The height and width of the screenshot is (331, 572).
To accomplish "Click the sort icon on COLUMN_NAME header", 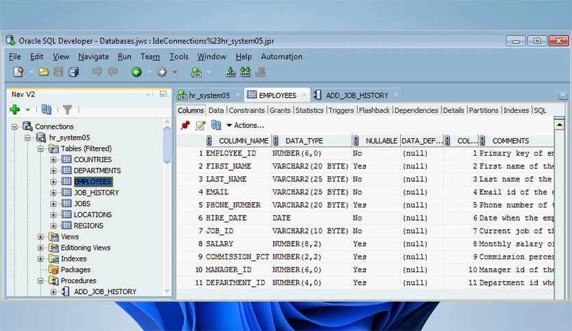I will click(x=209, y=140).
